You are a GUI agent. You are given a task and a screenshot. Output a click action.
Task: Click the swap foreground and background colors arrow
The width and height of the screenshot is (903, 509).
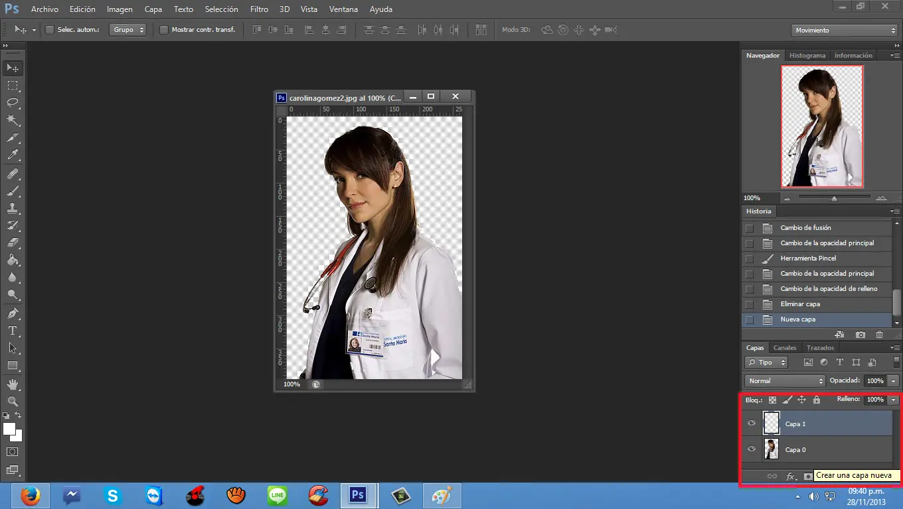[19, 416]
